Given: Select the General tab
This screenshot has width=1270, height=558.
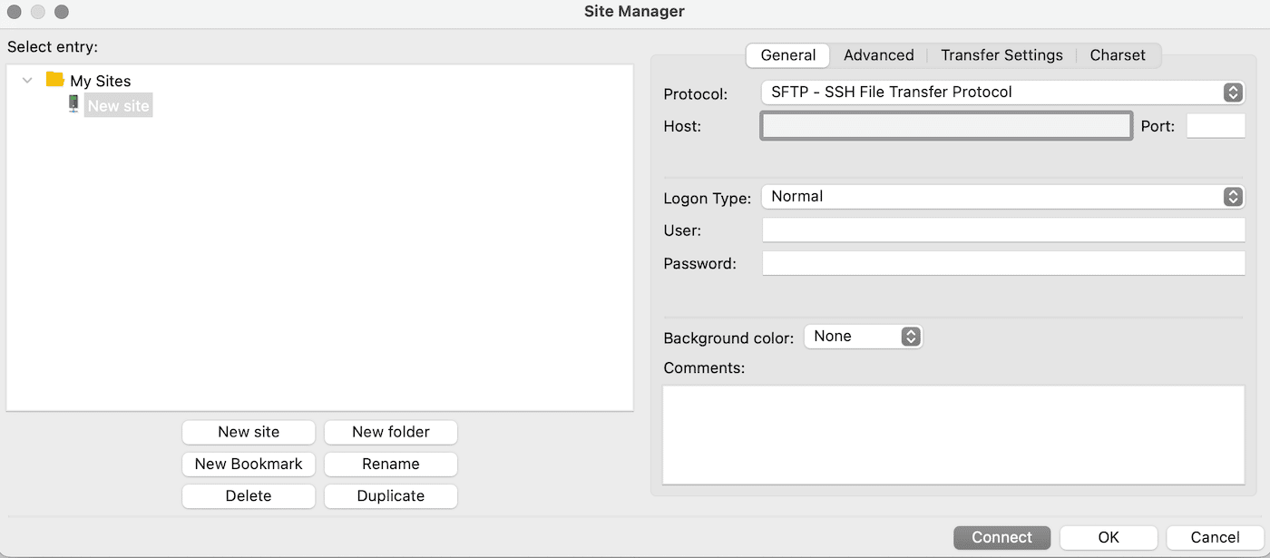Looking at the screenshot, I should click(x=786, y=55).
